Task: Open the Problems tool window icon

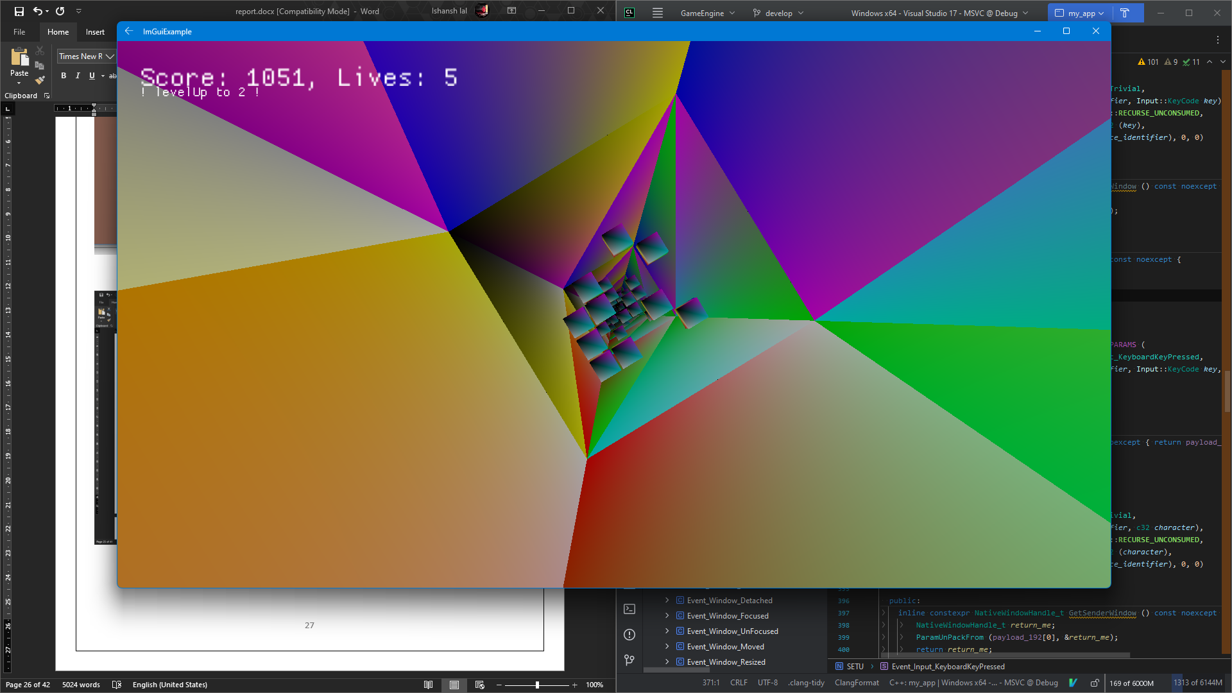Action: point(629,635)
